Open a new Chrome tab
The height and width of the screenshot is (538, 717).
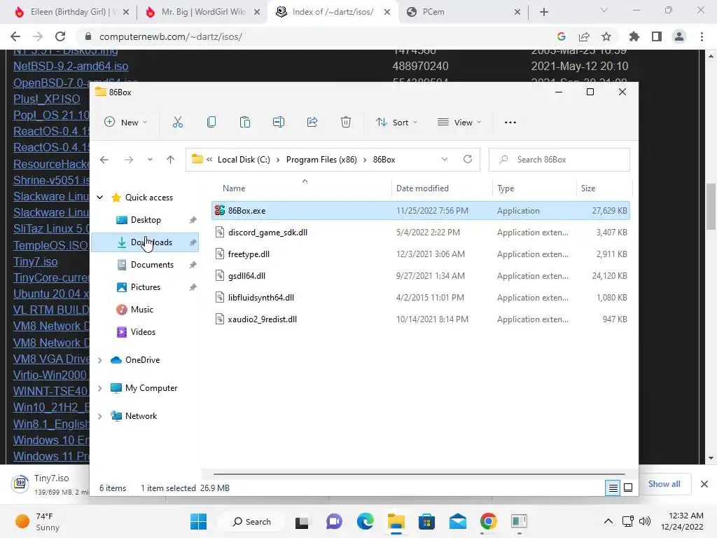coord(543,12)
